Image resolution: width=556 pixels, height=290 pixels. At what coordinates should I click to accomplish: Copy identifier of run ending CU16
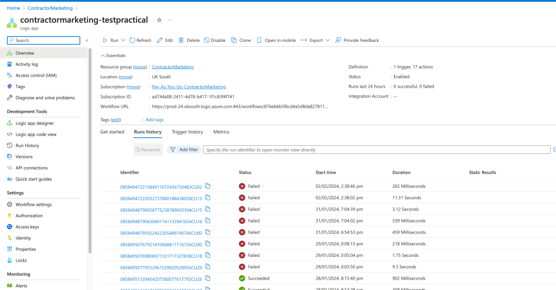tap(208, 220)
